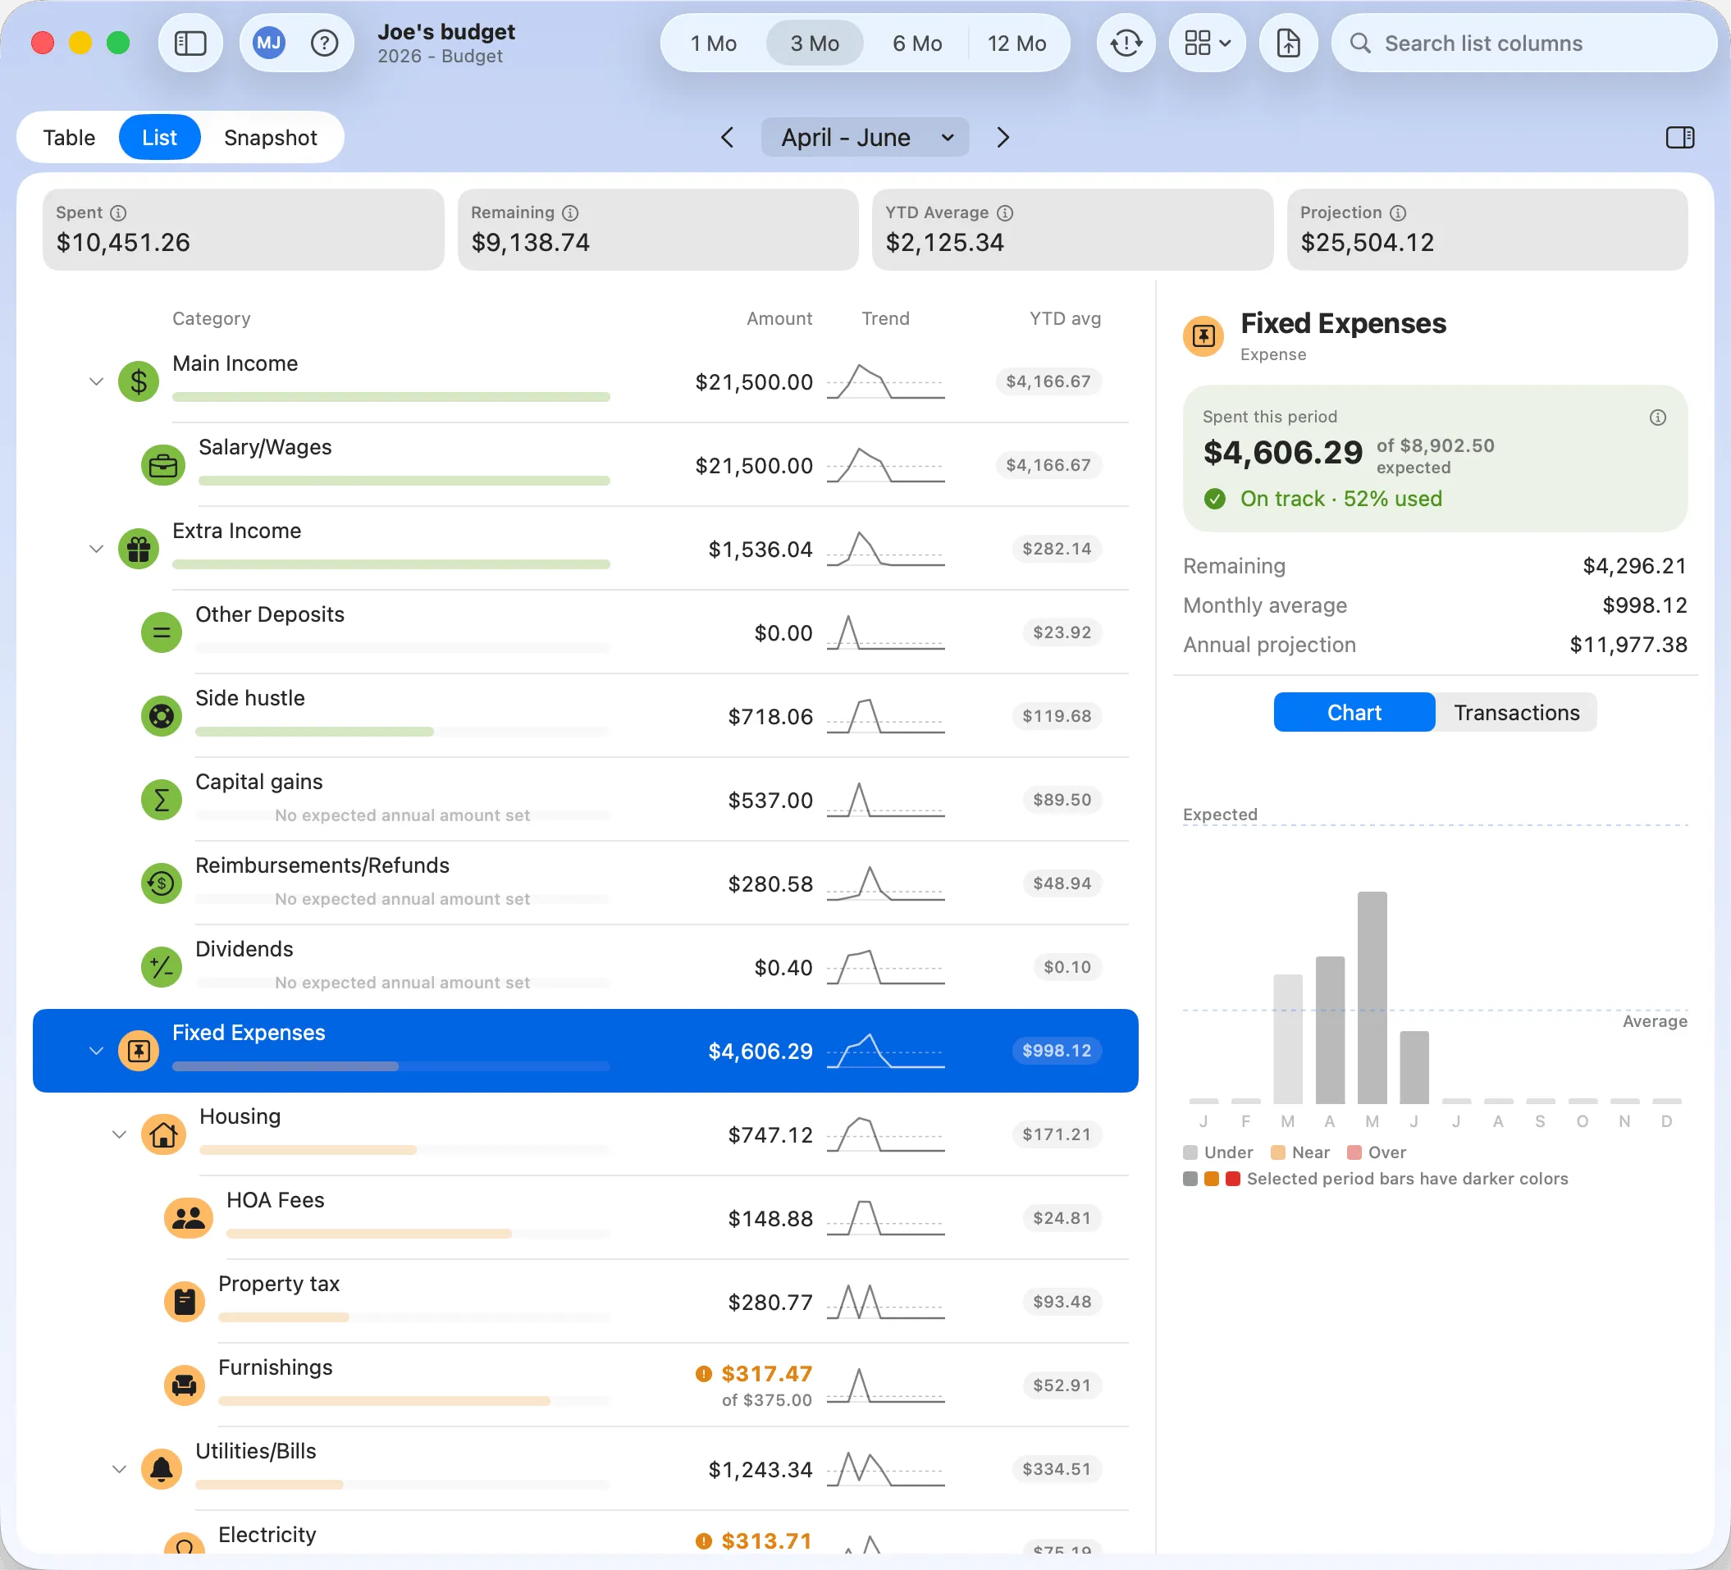This screenshot has height=1570, width=1731.
Task: Click the Furnishings orange warning icon
Action: click(x=703, y=1373)
